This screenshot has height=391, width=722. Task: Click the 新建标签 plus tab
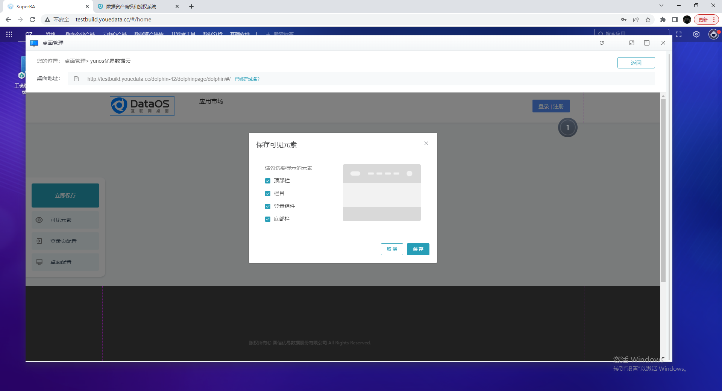[x=280, y=33]
